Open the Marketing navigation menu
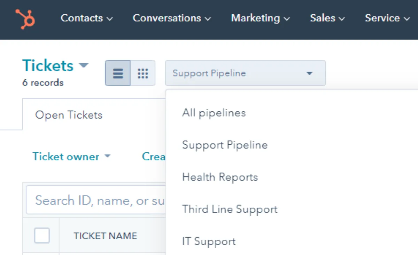Screen dimensions: 418x255 click(x=261, y=18)
